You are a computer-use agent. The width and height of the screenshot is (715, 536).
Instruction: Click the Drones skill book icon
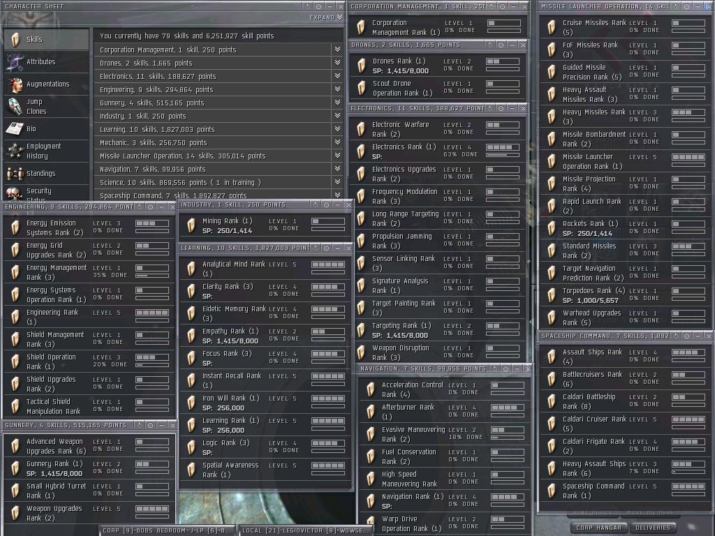[362, 66]
